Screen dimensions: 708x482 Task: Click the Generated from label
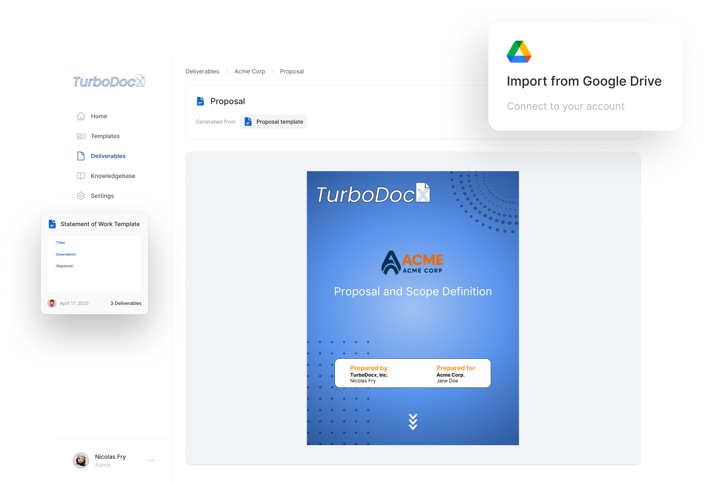pos(215,122)
